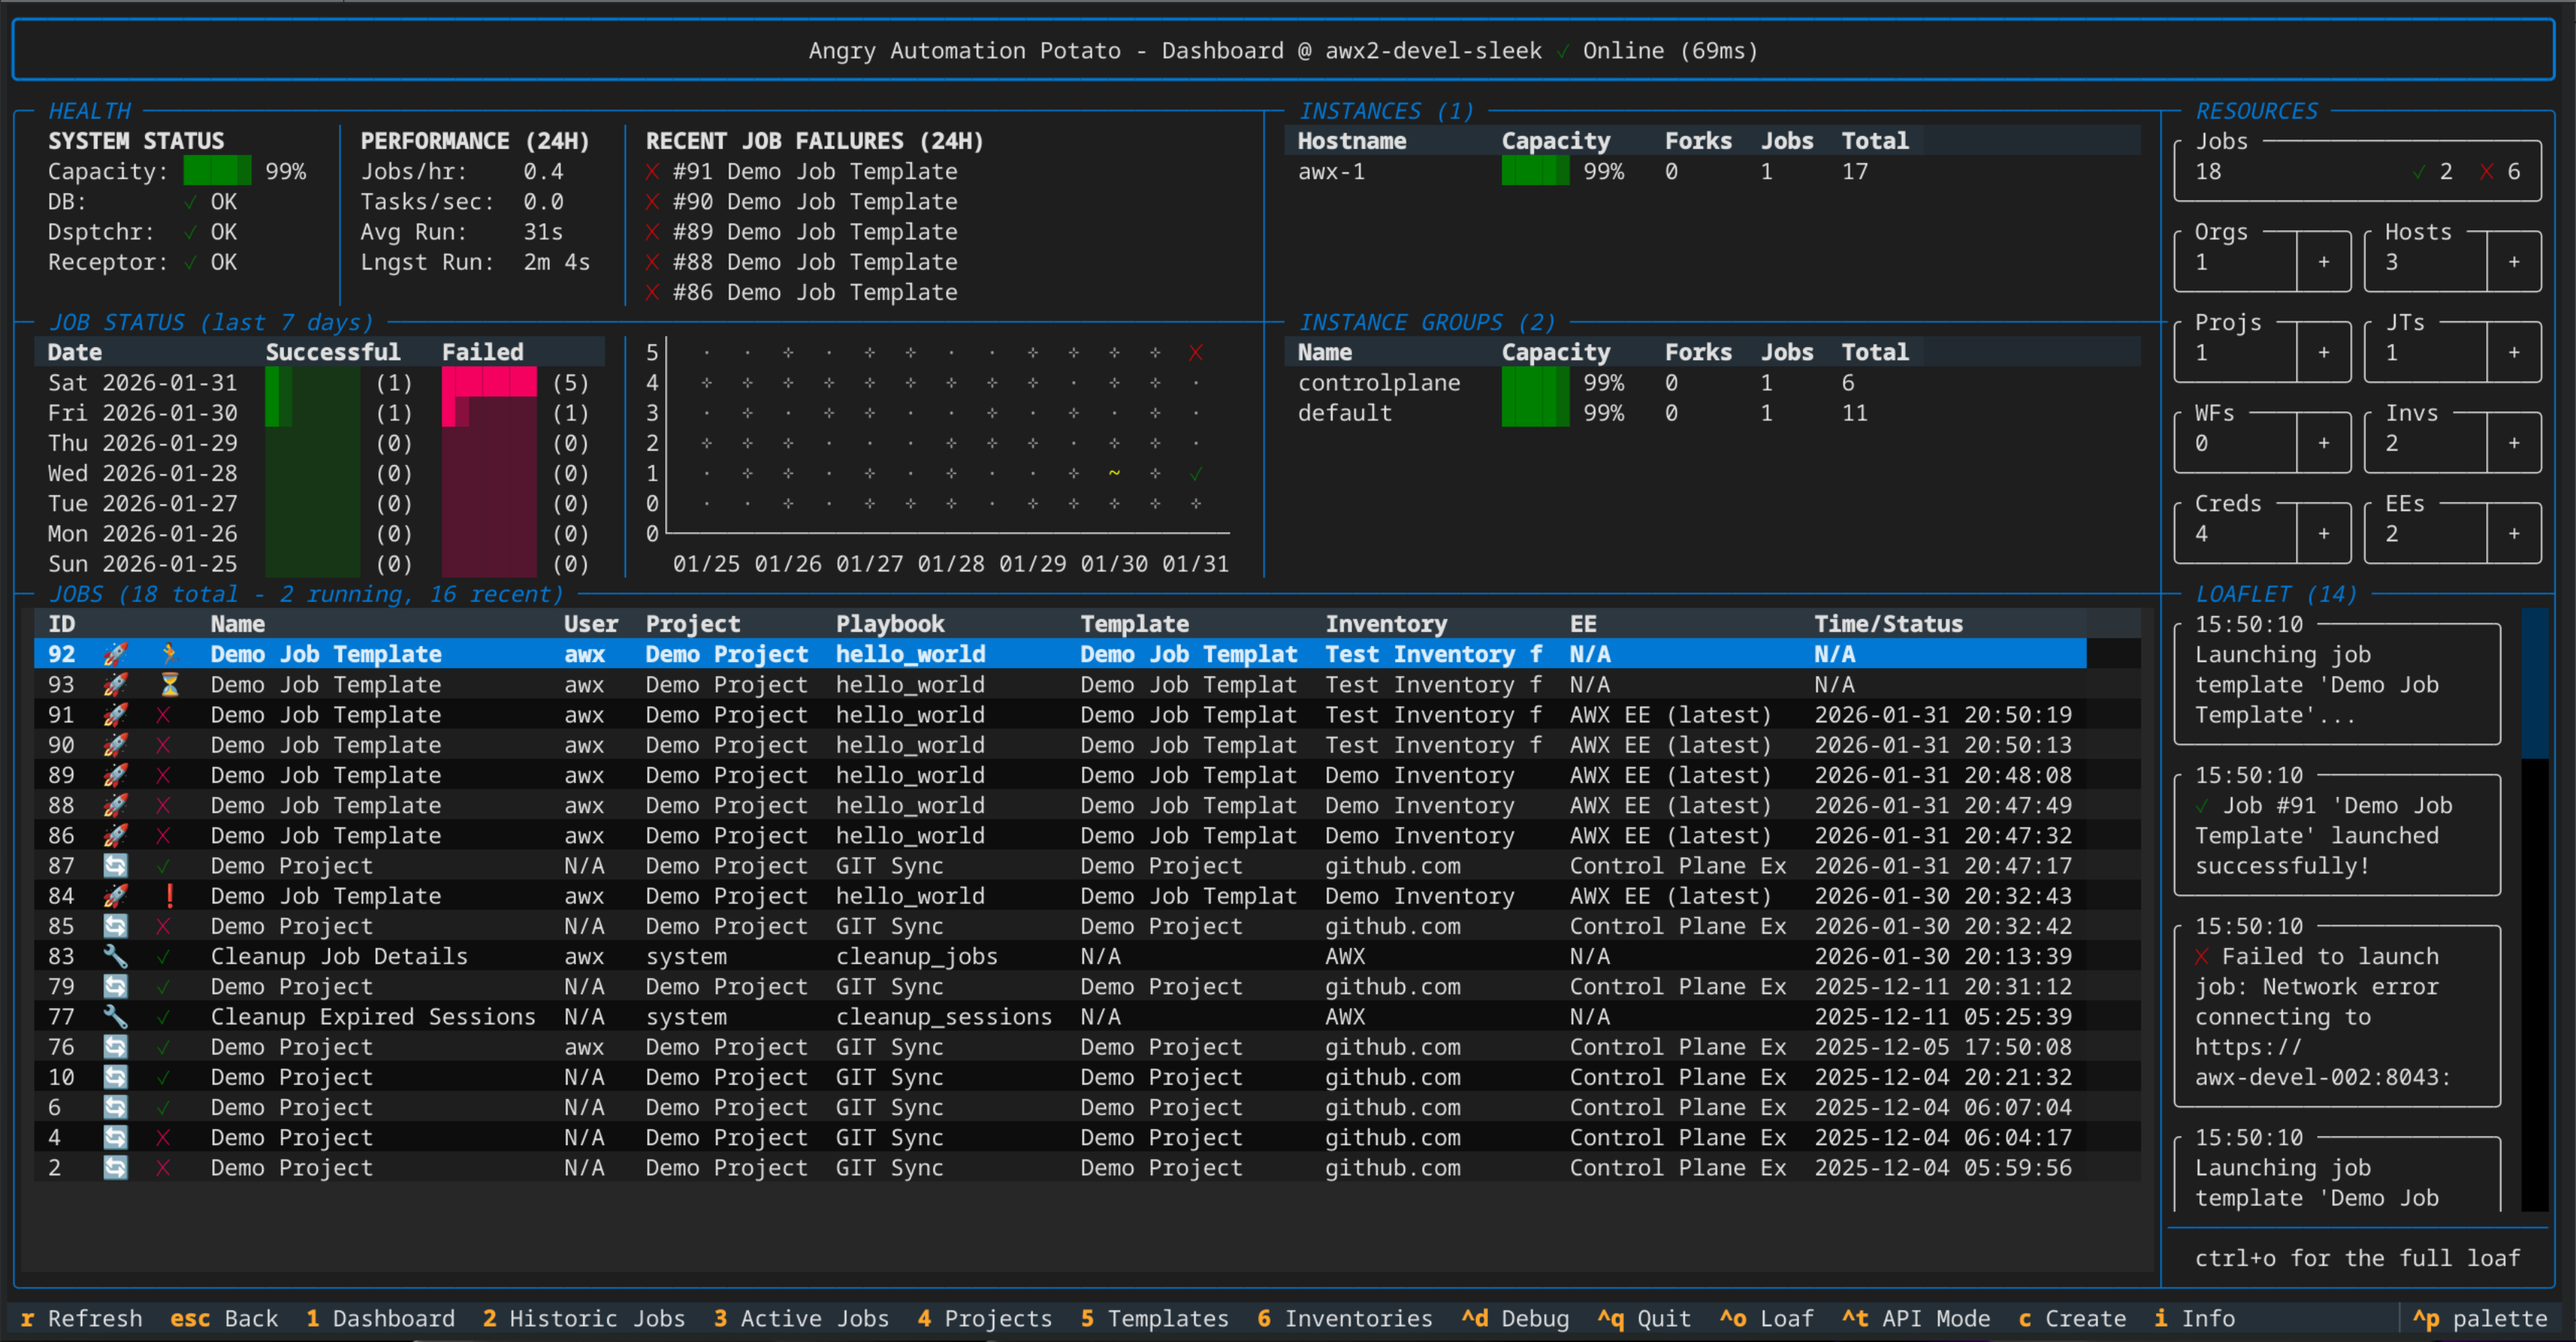Add a new Org with plus button
This screenshot has width=2576, height=1342.
(x=2324, y=262)
